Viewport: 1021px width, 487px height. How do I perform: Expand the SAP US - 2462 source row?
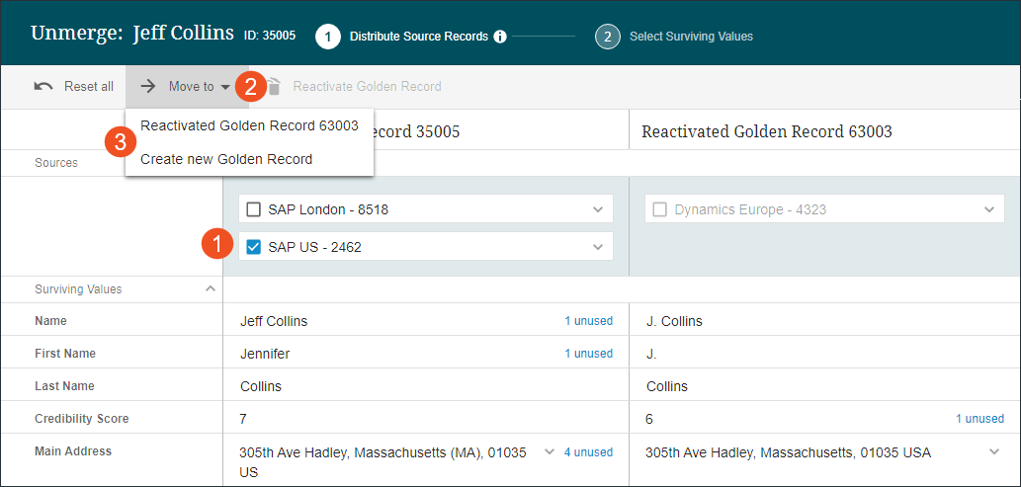click(597, 247)
